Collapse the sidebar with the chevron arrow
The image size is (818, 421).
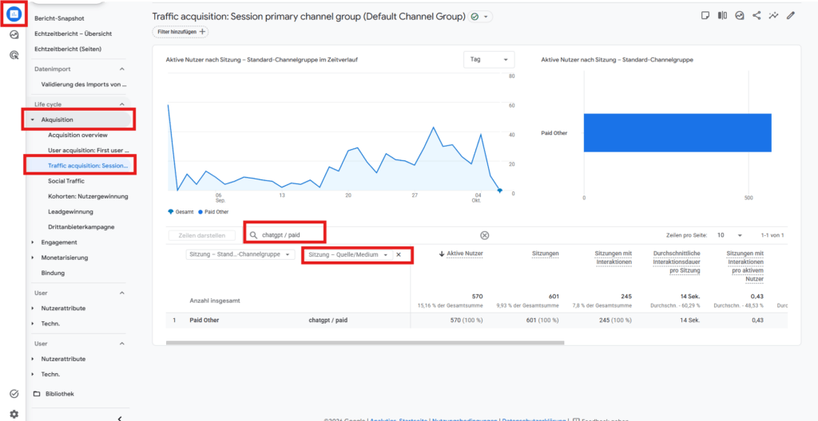(120, 417)
